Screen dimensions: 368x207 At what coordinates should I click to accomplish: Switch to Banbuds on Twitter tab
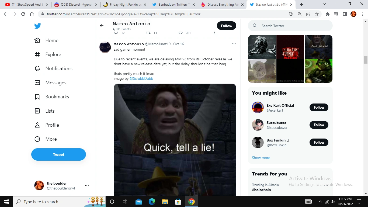tap(173, 5)
